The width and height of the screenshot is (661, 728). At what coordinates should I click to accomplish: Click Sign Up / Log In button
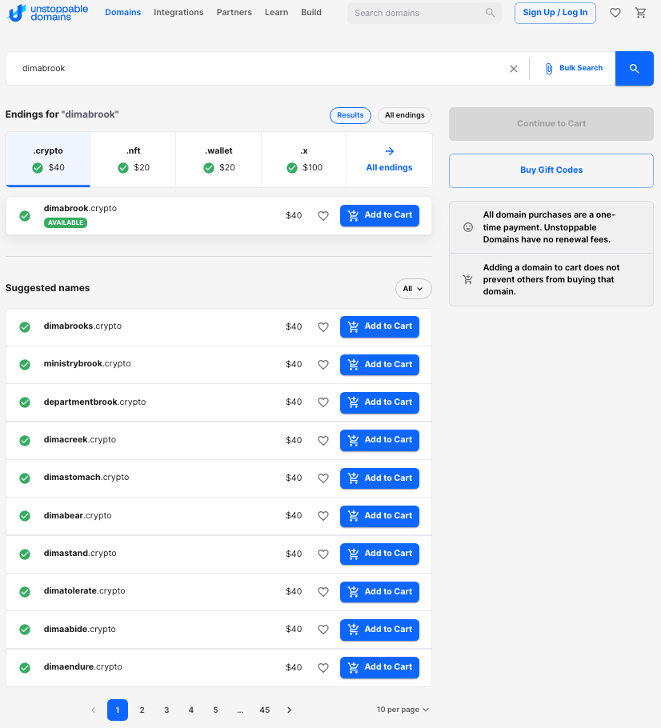click(555, 13)
